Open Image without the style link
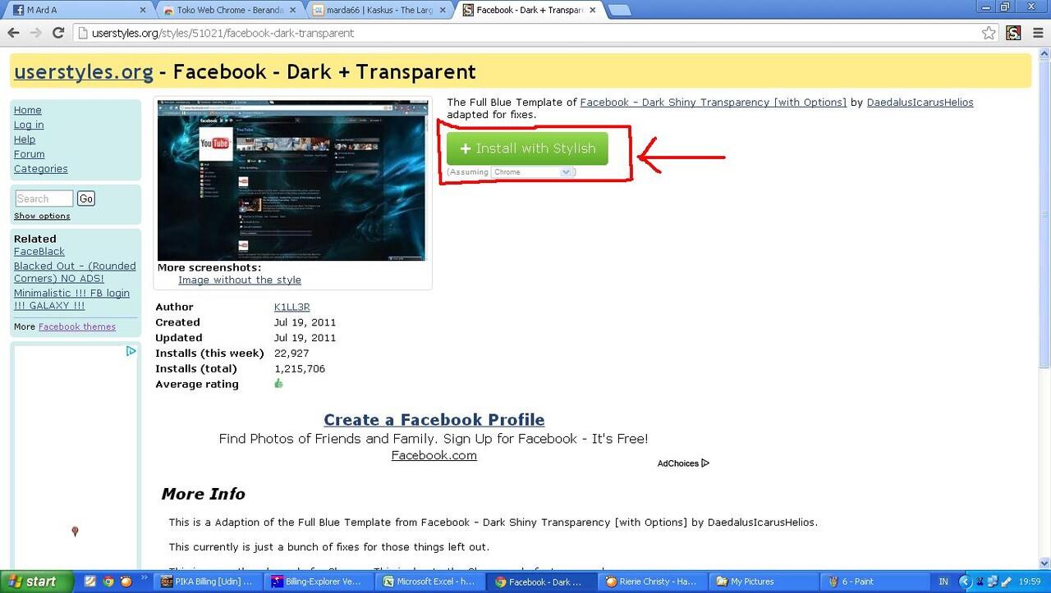 [240, 280]
